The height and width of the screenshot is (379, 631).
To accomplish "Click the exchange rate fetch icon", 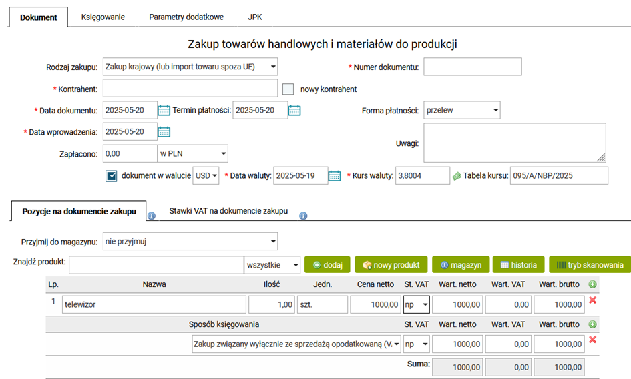I will tap(457, 176).
